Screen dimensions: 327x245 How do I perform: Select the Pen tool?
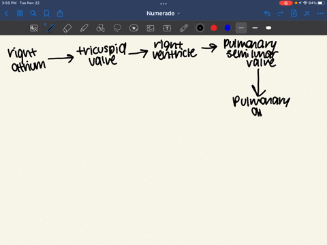pos(50,28)
